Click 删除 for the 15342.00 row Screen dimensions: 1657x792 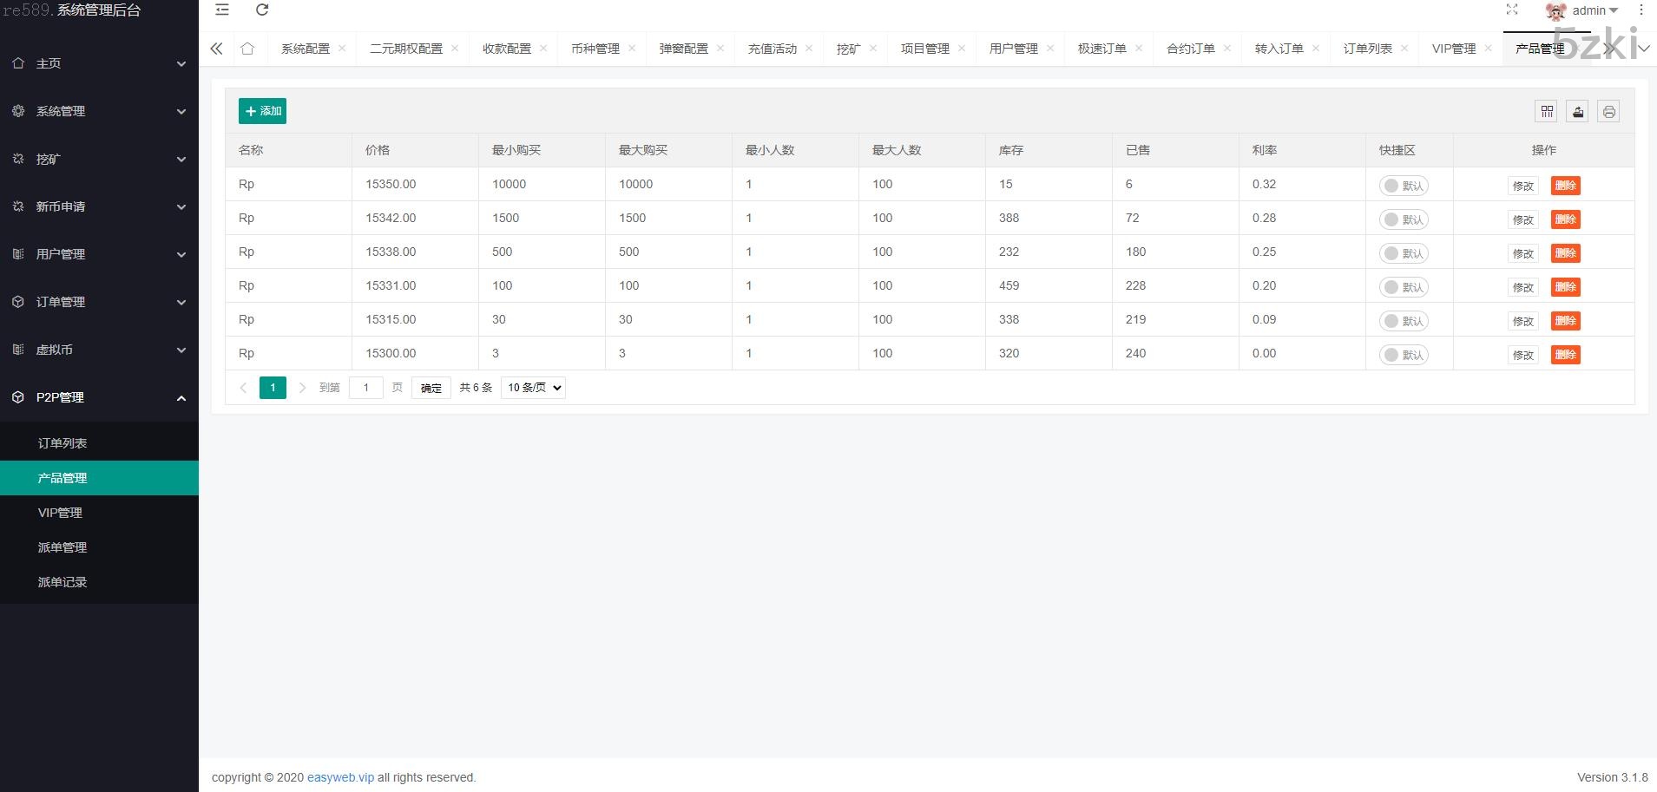coord(1565,219)
